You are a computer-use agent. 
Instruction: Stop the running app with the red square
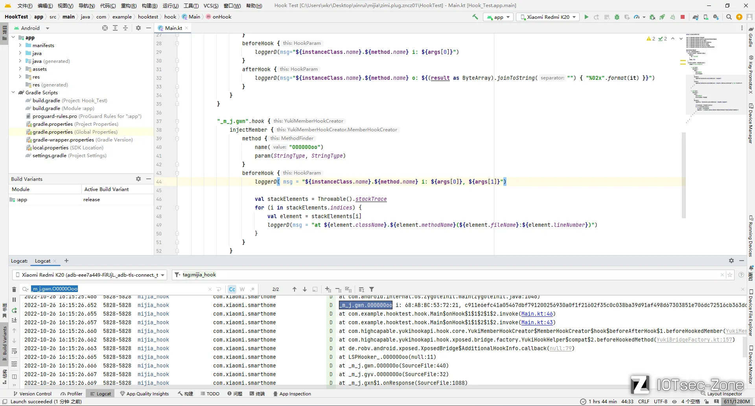[x=683, y=17]
